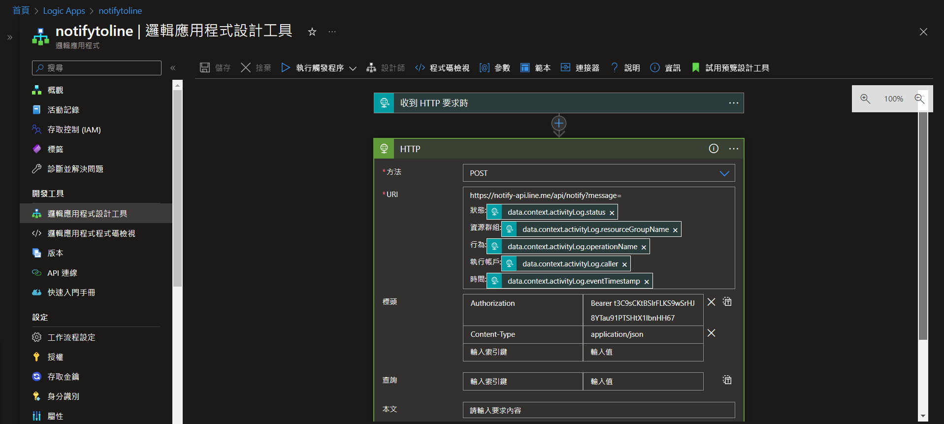Click the Home (首頁) breadcrumb
Image resolution: width=944 pixels, height=424 pixels.
pyautogui.click(x=21, y=10)
